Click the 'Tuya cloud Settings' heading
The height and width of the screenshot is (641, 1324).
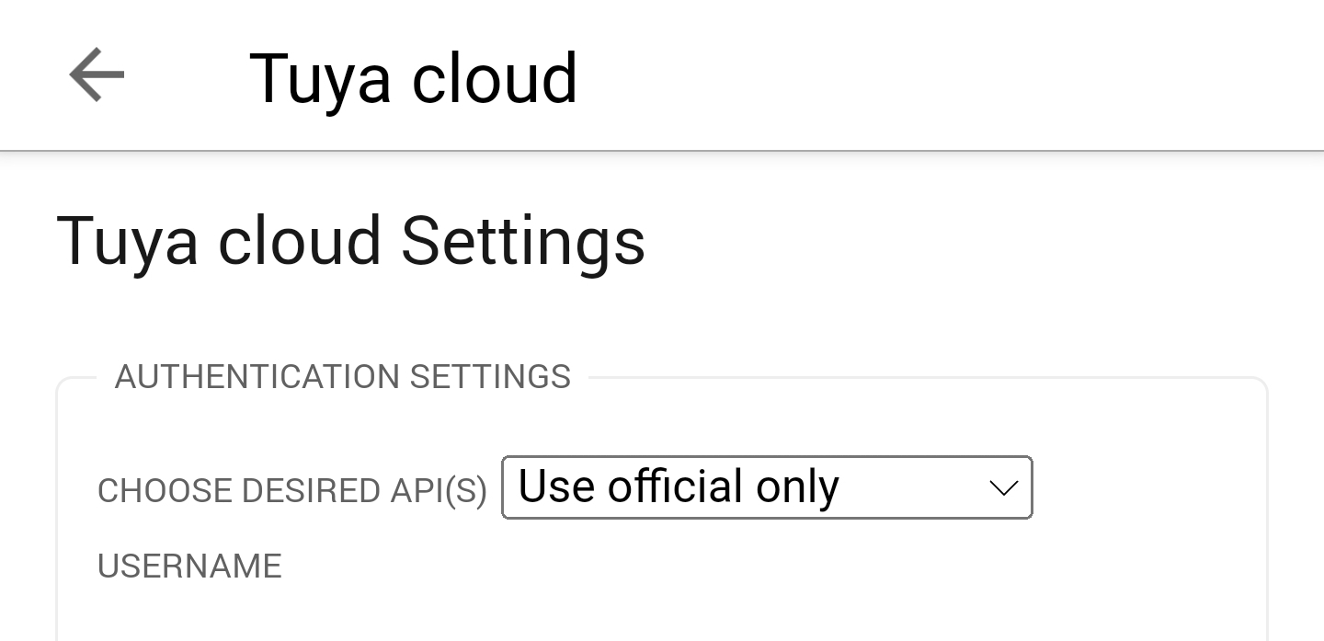pos(350,241)
